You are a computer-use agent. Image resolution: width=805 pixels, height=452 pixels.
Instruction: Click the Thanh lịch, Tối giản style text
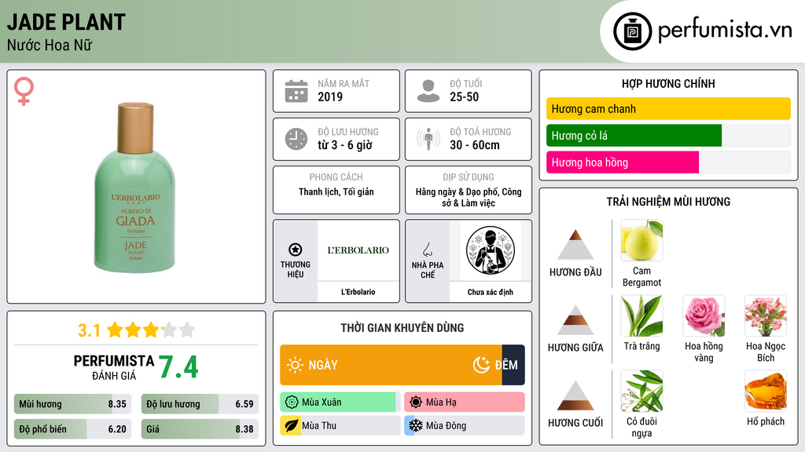336,191
